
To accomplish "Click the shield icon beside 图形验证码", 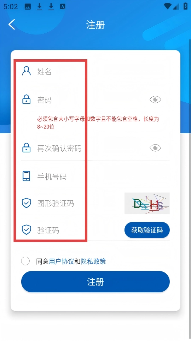I will (x=27, y=203).
